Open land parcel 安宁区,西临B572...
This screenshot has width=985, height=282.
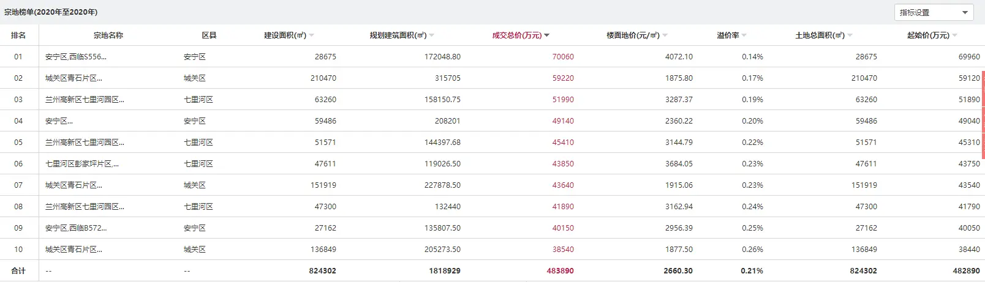point(75,228)
